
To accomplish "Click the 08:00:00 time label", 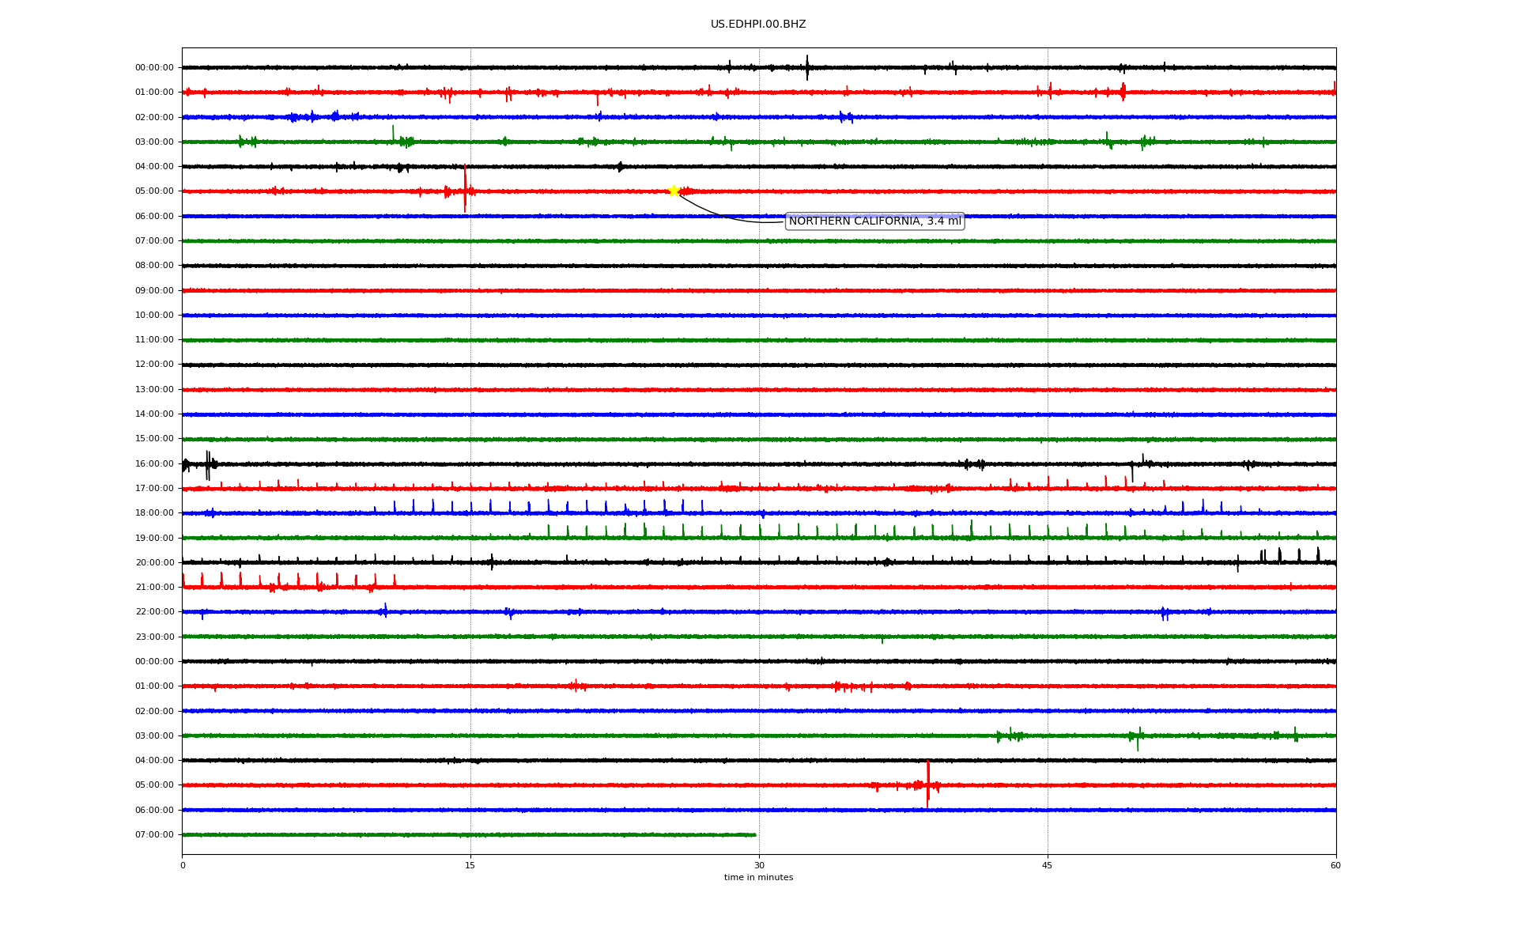I will (154, 266).
